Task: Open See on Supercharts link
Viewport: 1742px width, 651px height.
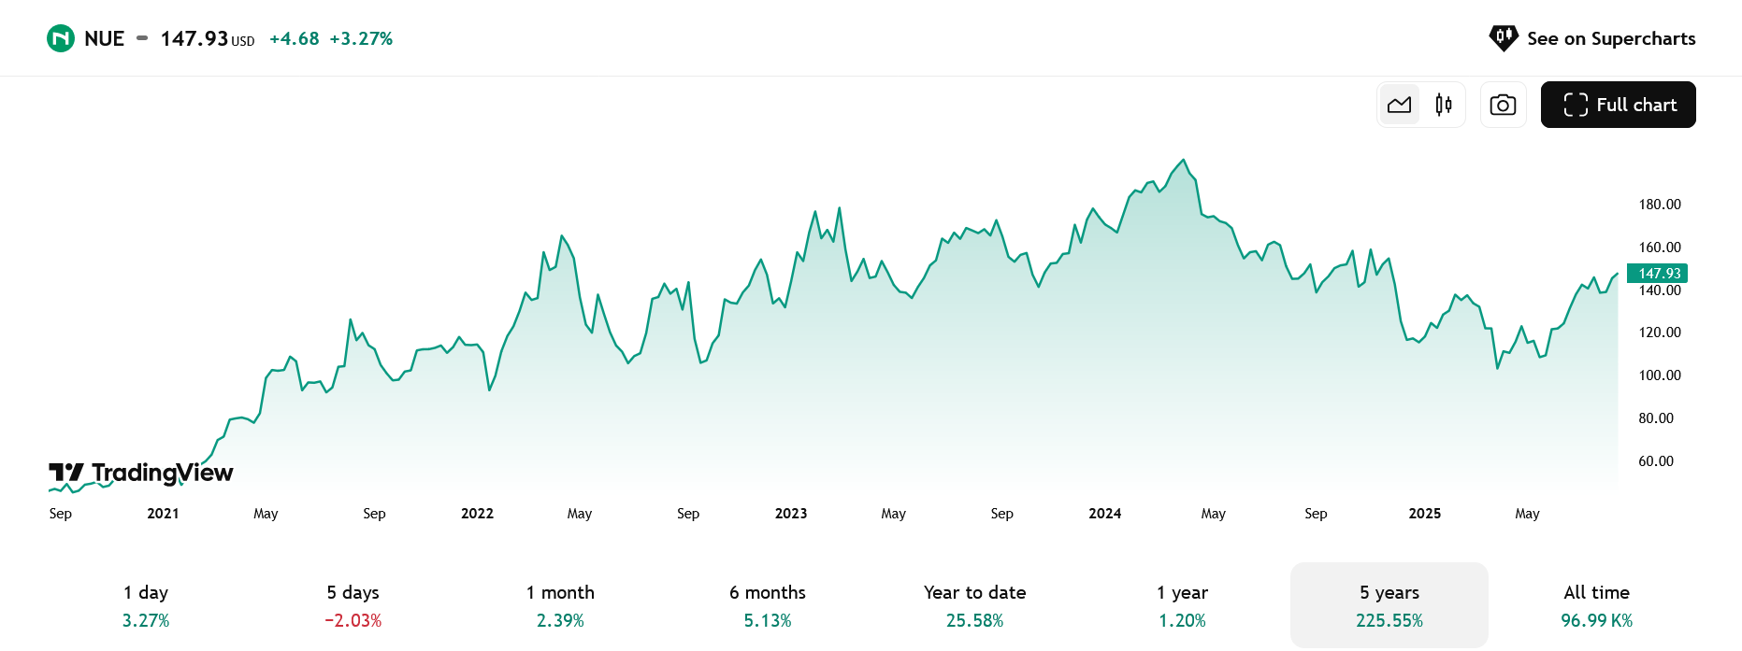Action: [1591, 38]
